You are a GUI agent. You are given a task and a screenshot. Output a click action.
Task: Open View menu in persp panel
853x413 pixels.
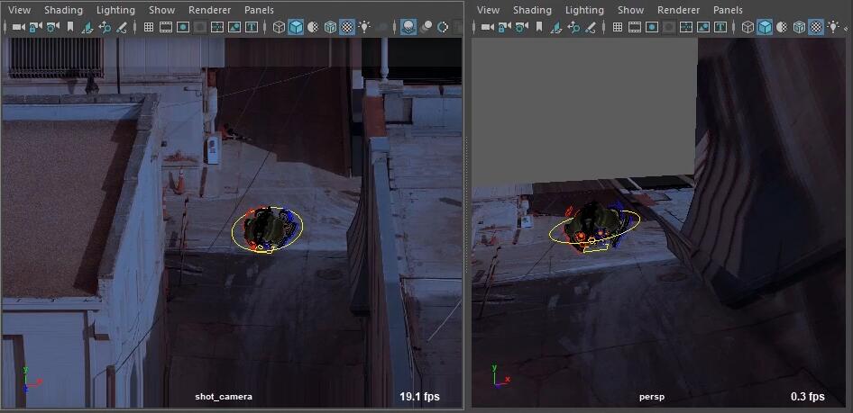[489, 10]
